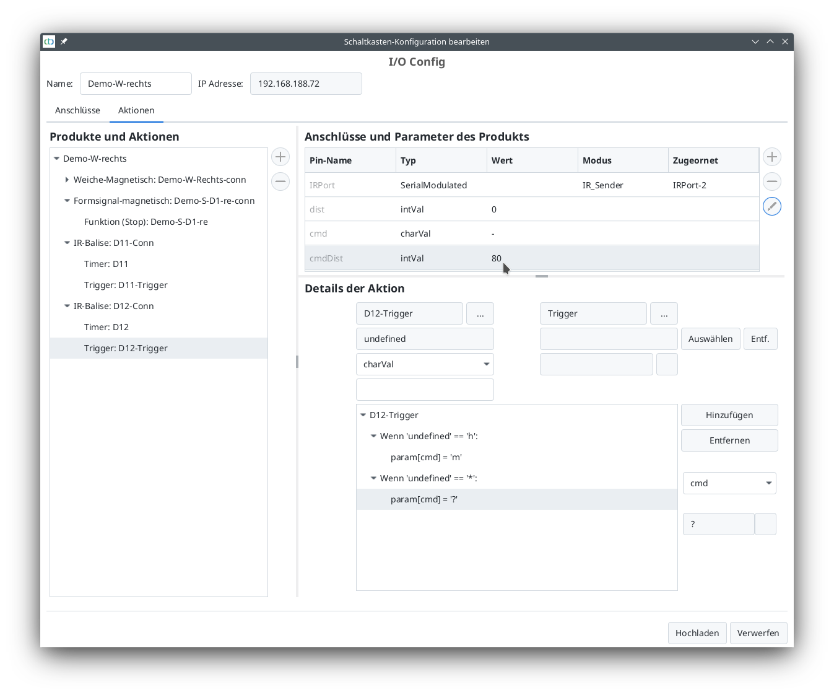
Task: Open the cmd parameter dropdown
Action: (x=729, y=483)
